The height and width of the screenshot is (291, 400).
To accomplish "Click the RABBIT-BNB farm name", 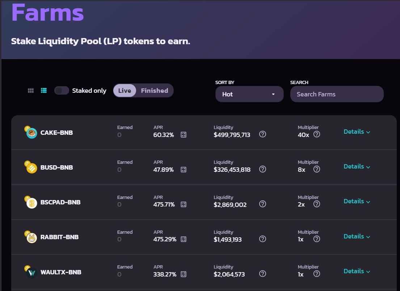I will click(59, 237).
